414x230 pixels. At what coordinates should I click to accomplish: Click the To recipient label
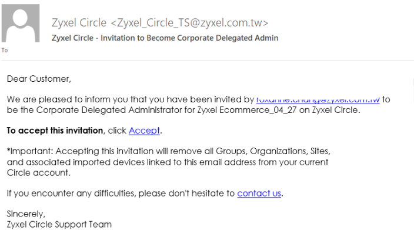pyautogui.click(x=5, y=50)
